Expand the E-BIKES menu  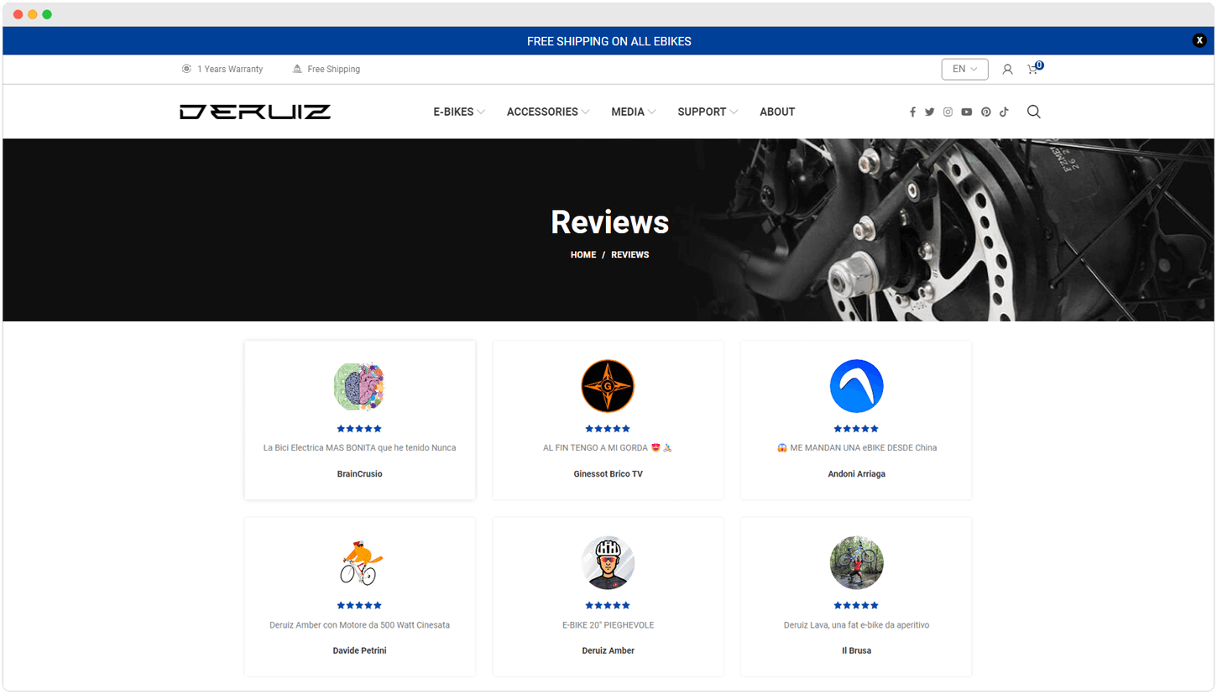459,112
